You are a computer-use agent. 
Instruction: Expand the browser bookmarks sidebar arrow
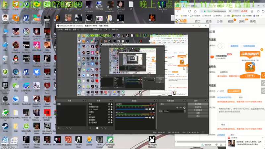177,16
